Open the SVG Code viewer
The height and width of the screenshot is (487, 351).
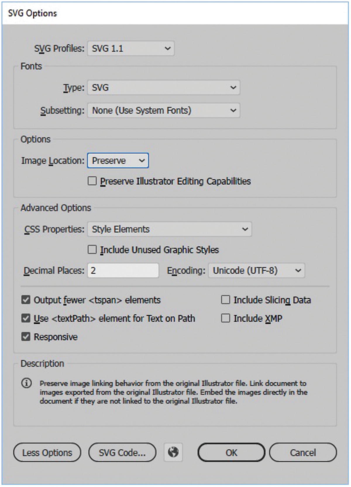[122, 452]
